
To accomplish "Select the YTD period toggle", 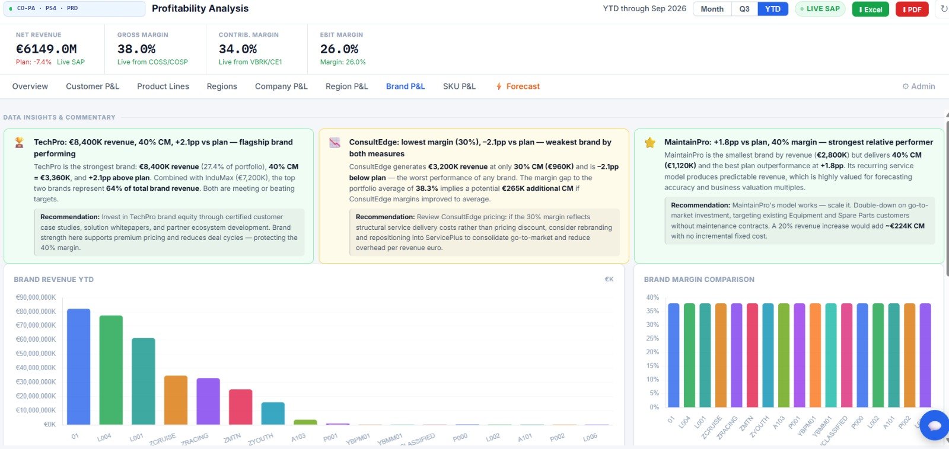I will point(773,9).
